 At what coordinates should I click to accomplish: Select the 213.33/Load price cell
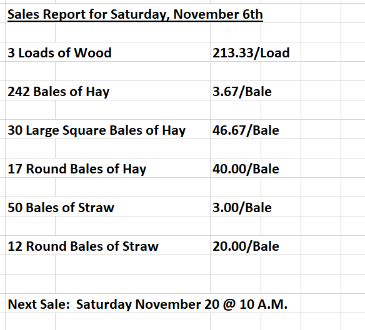(x=251, y=53)
